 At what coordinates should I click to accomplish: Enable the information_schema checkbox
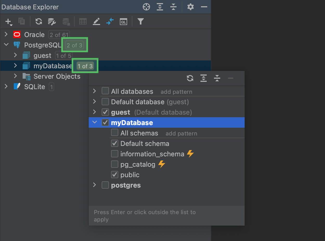[114, 154]
